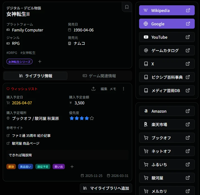The width and height of the screenshot is (200, 195).
Task: Open the 駿河屋 shop link
Action: 167,178
